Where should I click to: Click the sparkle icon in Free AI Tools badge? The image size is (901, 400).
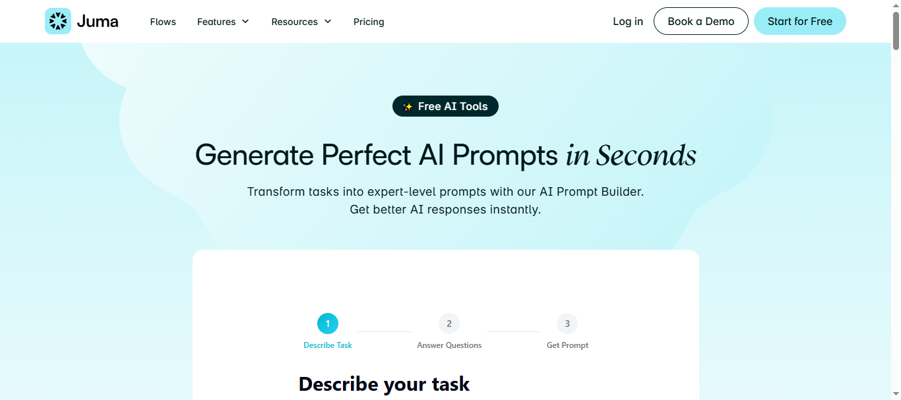pos(408,107)
